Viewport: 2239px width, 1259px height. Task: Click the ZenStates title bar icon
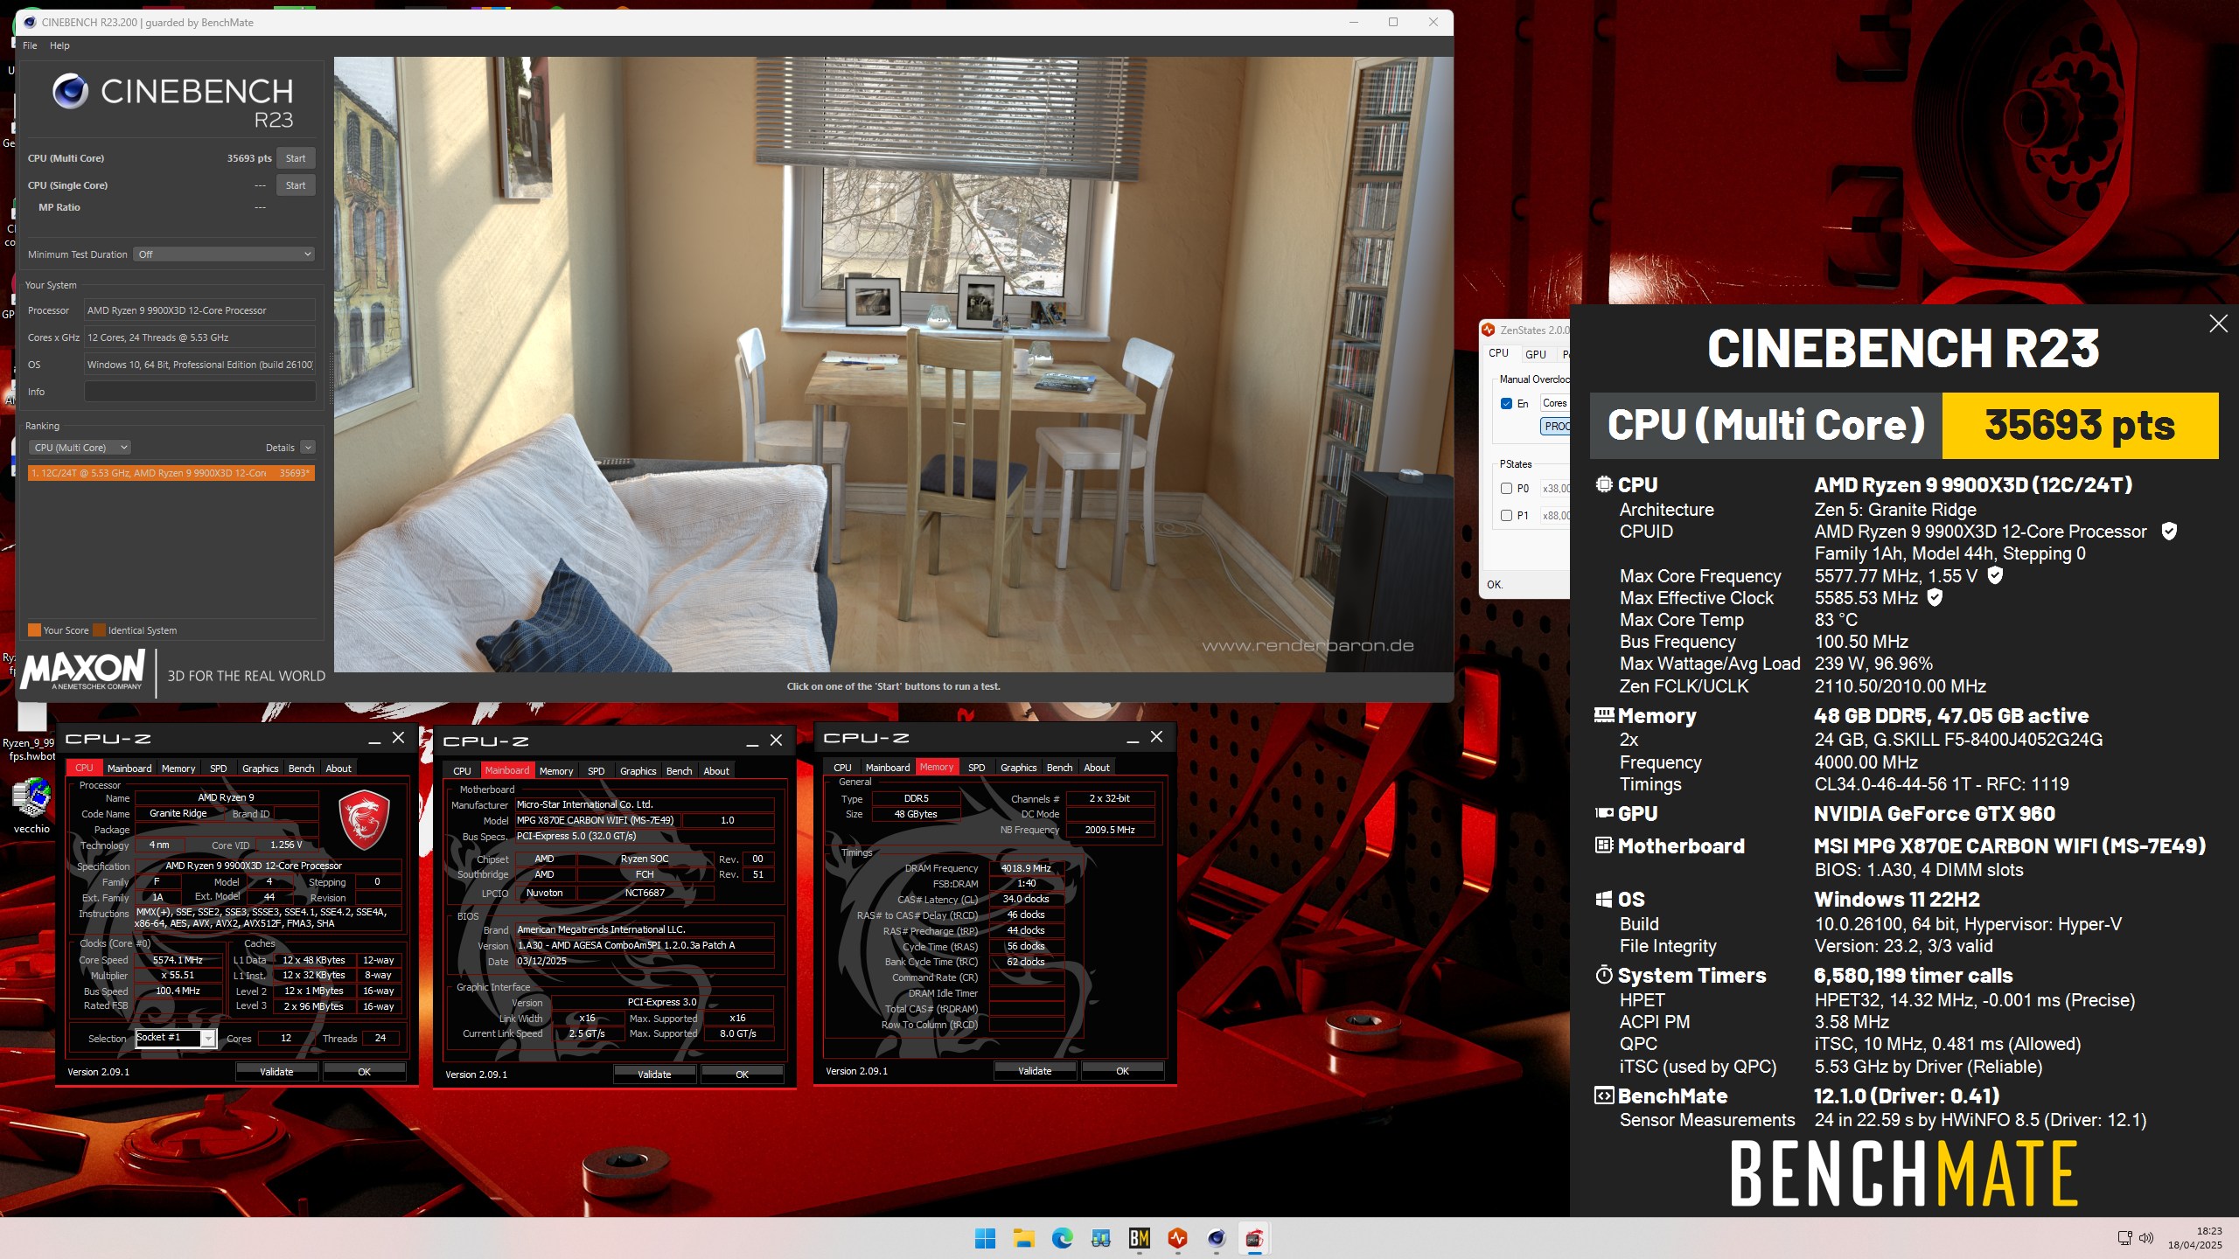click(1488, 330)
